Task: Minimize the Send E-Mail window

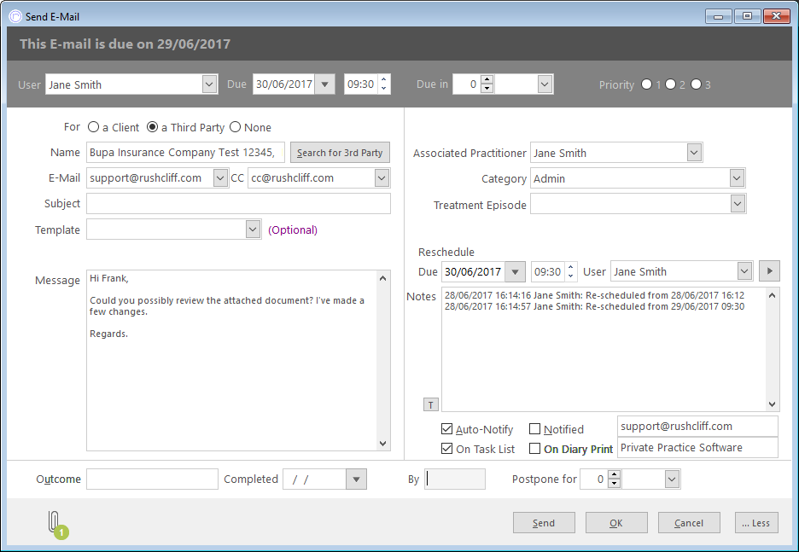Action: (719, 16)
